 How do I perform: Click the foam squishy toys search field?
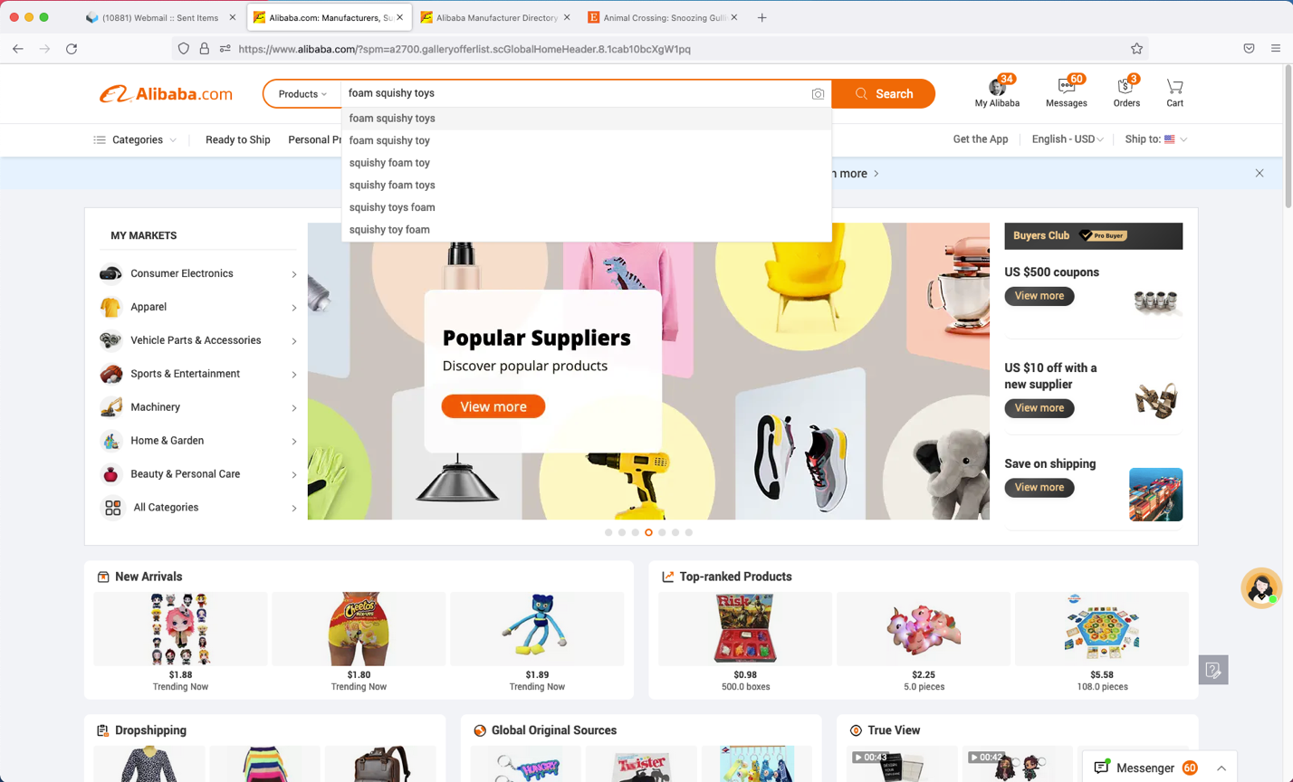pos(575,93)
